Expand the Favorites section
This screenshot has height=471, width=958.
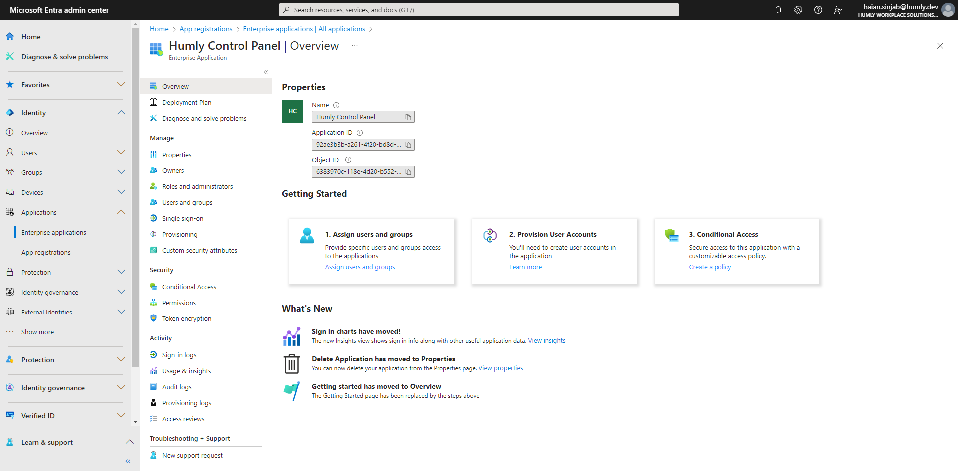click(x=121, y=85)
